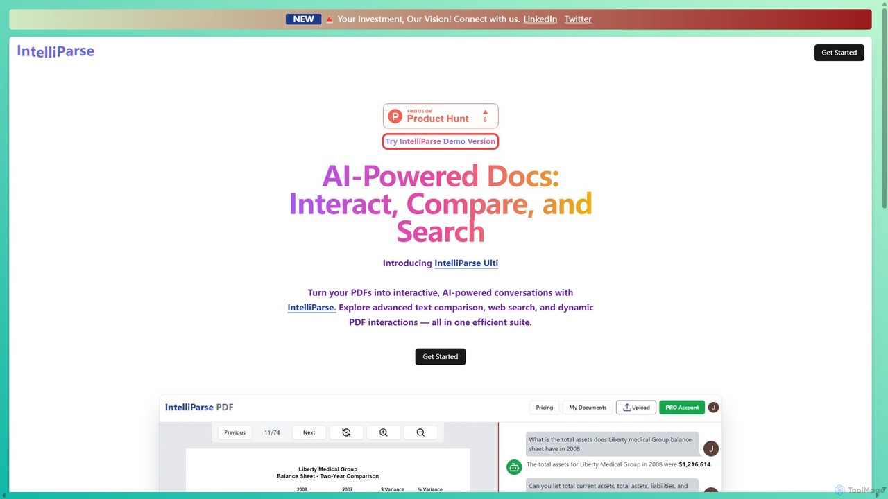Go to the Next PDF page

(309, 432)
